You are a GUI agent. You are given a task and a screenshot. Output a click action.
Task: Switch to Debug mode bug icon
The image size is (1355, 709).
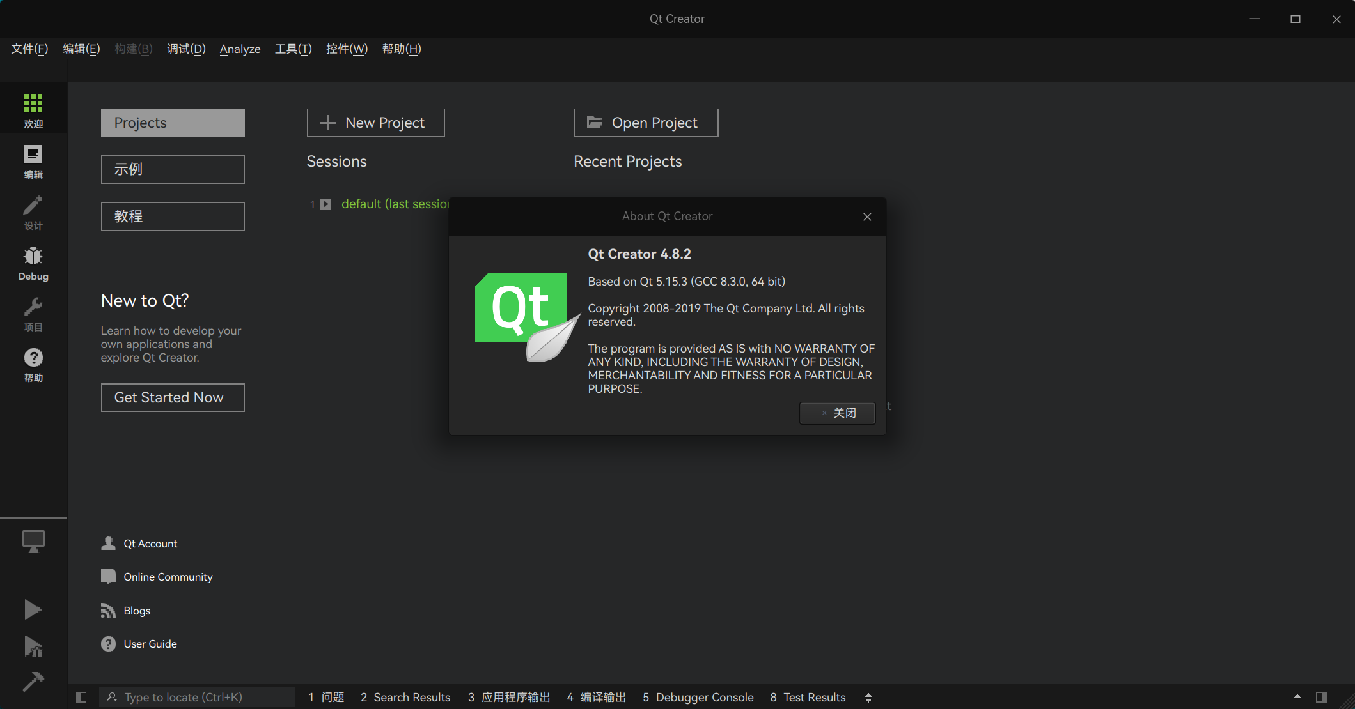click(33, 263)
